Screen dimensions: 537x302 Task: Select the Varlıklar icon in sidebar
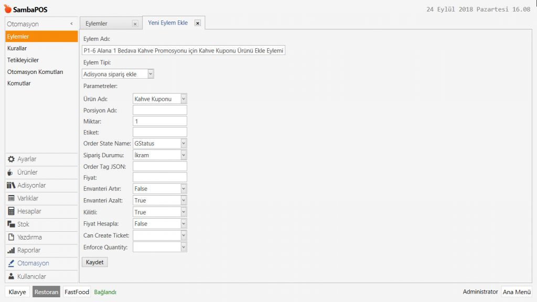click(x=11, y=198)
